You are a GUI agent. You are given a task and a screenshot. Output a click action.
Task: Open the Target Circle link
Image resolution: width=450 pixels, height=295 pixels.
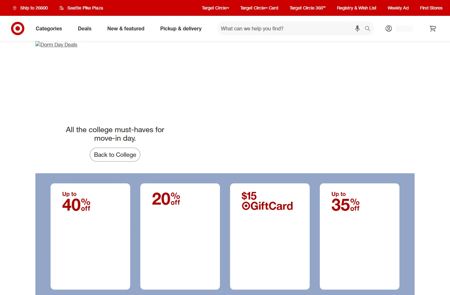point(216,8)
